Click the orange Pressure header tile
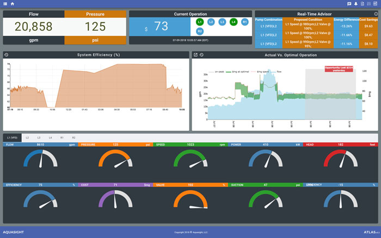 click(95, 14)
